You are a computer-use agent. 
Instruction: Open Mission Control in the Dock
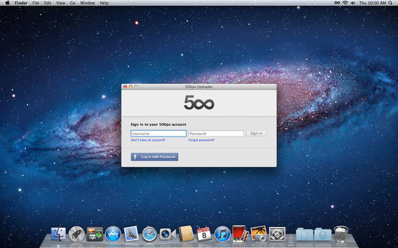tap(95, 234)
